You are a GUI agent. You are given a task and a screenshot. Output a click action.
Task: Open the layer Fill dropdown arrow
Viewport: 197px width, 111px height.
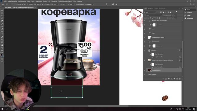point(176,18)
